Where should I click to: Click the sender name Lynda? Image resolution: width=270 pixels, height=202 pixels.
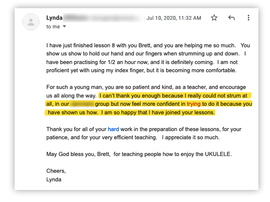[54, 18]
